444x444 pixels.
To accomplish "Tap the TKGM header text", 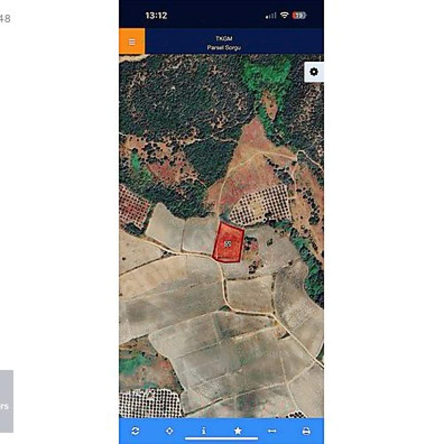I will point(224,38).
